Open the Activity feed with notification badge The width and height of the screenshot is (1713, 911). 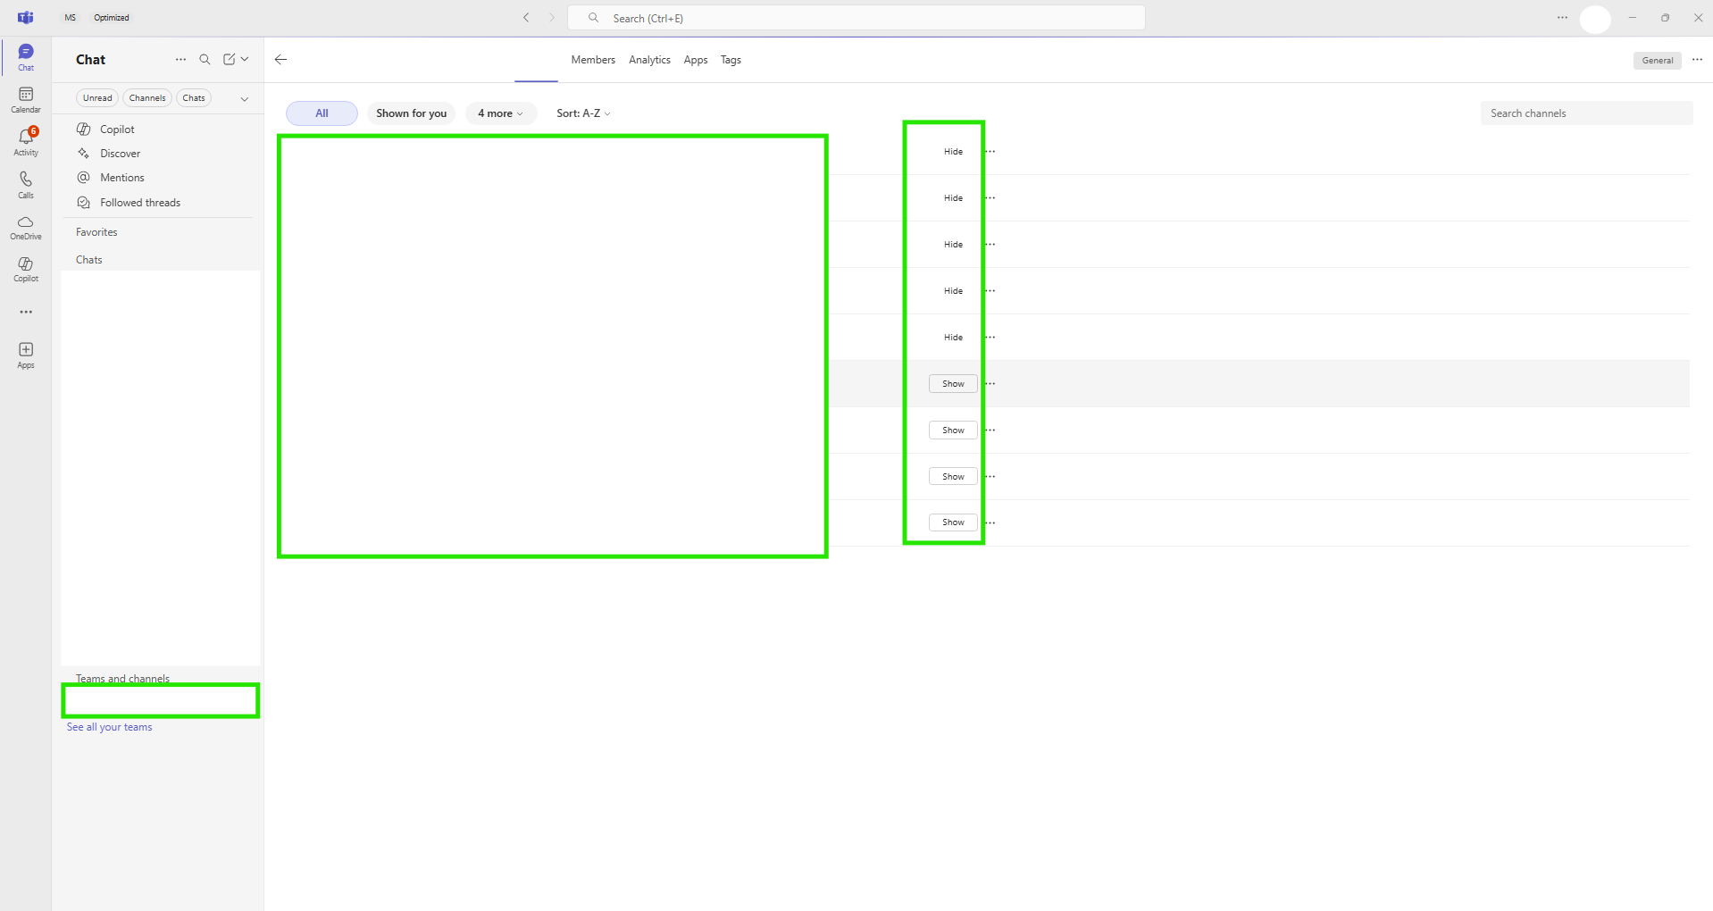point(26,142)
